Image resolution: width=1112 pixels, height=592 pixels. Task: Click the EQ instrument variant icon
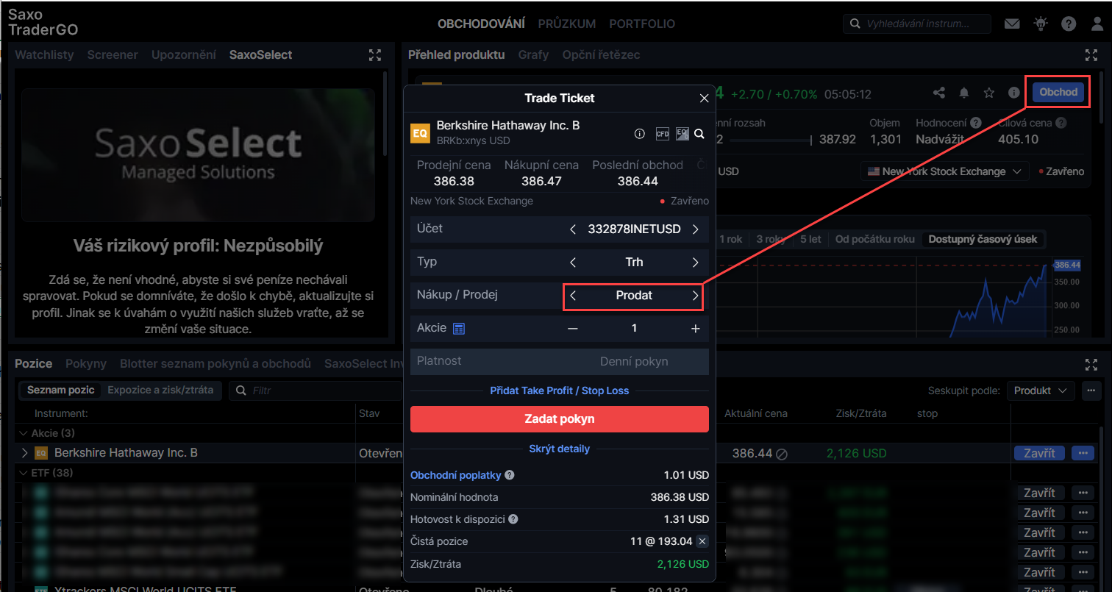click(x=682, y=134)
